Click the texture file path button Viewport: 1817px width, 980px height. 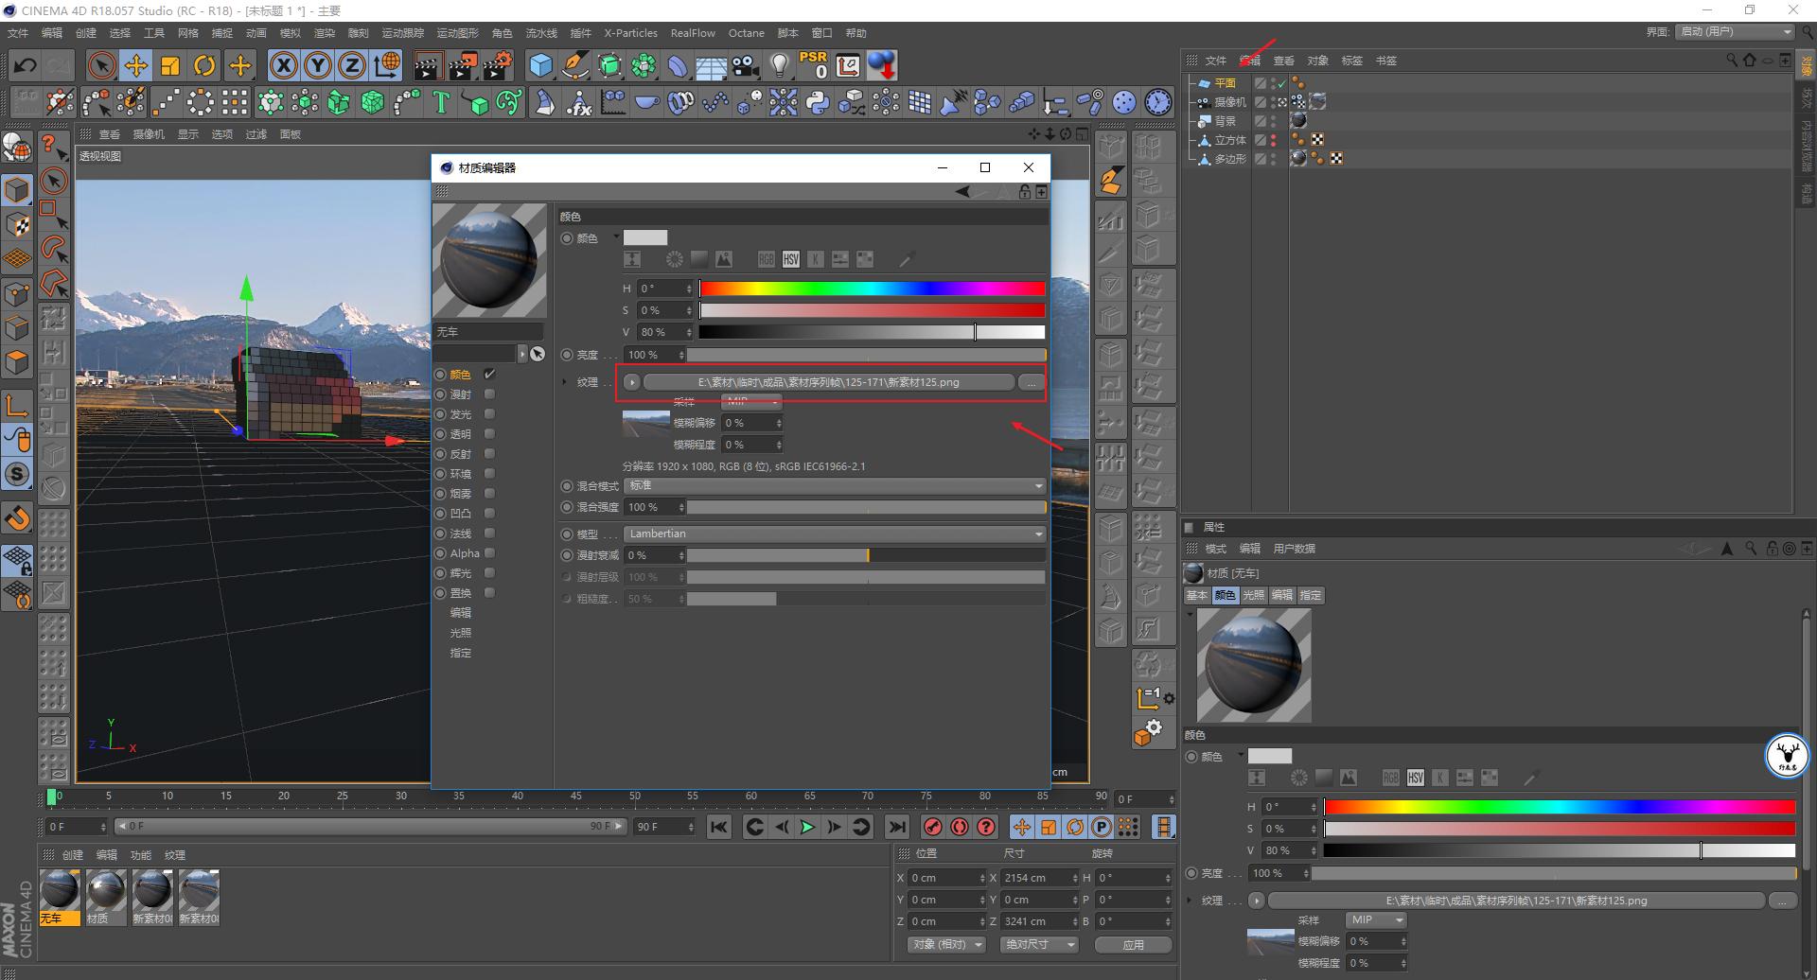(x=828, y=382)
